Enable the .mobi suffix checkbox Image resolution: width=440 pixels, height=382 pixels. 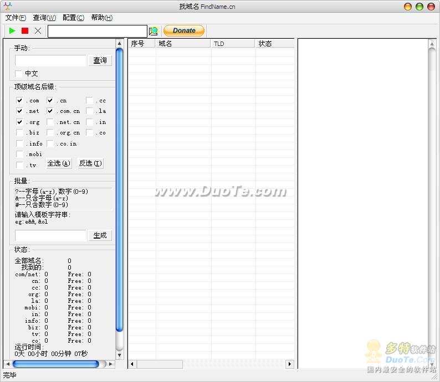[19, 154]
